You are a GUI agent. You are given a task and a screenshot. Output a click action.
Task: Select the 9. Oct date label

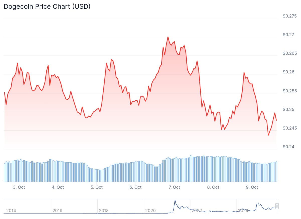(x=252, y=187)
